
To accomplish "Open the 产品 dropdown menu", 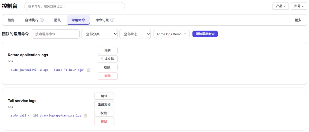I will [281, 6].
